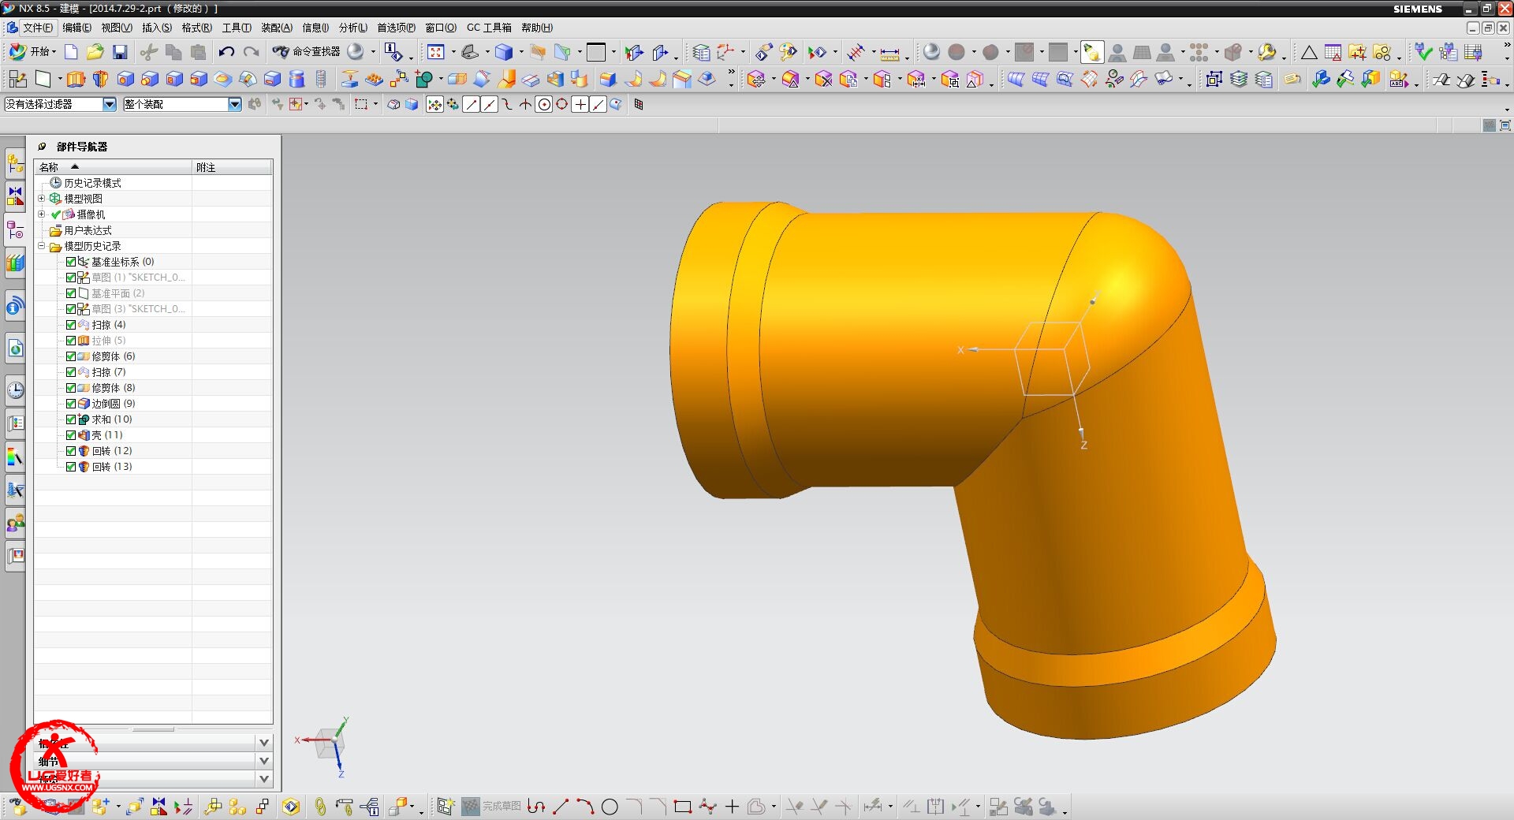Open Constraint Navigator sidebar icon
This screenshot has height=820, width=1514.
click(x=16, y=195)
